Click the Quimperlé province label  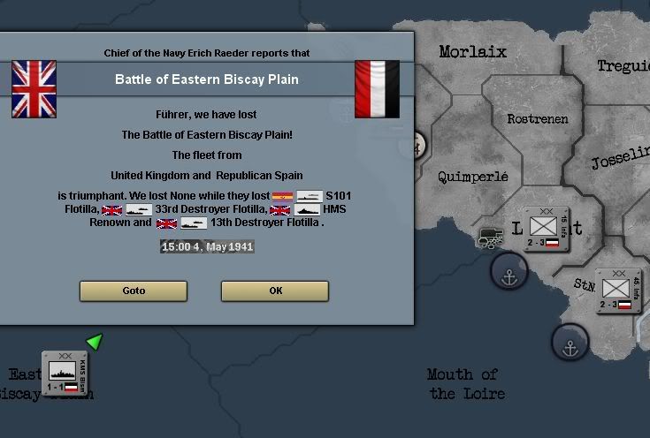pos(473,177)
